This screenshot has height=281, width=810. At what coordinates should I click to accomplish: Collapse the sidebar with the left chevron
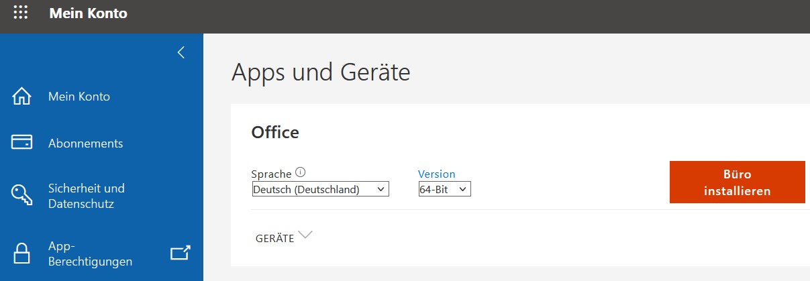181,52
